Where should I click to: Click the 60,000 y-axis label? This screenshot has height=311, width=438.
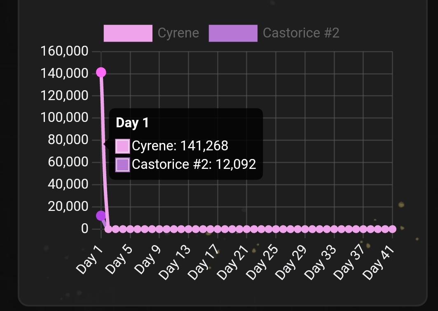coord(68,162)
